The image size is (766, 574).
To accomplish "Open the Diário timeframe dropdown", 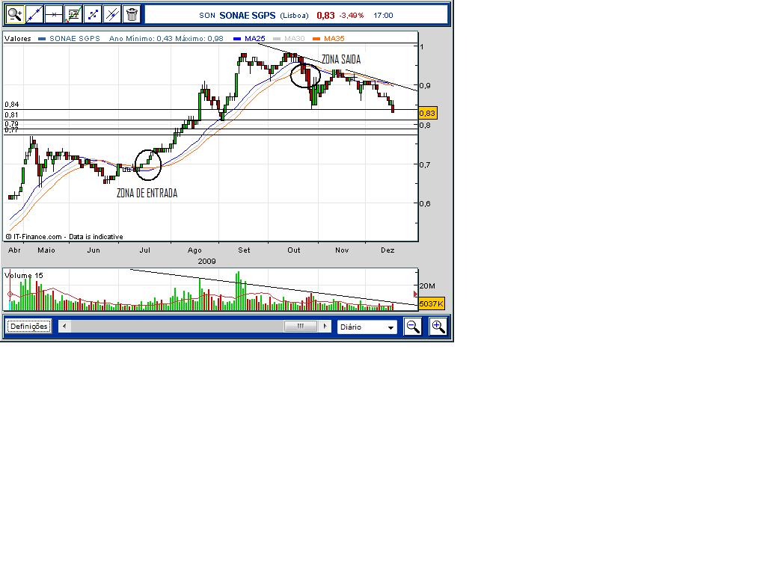I will (x=367, y=327).
